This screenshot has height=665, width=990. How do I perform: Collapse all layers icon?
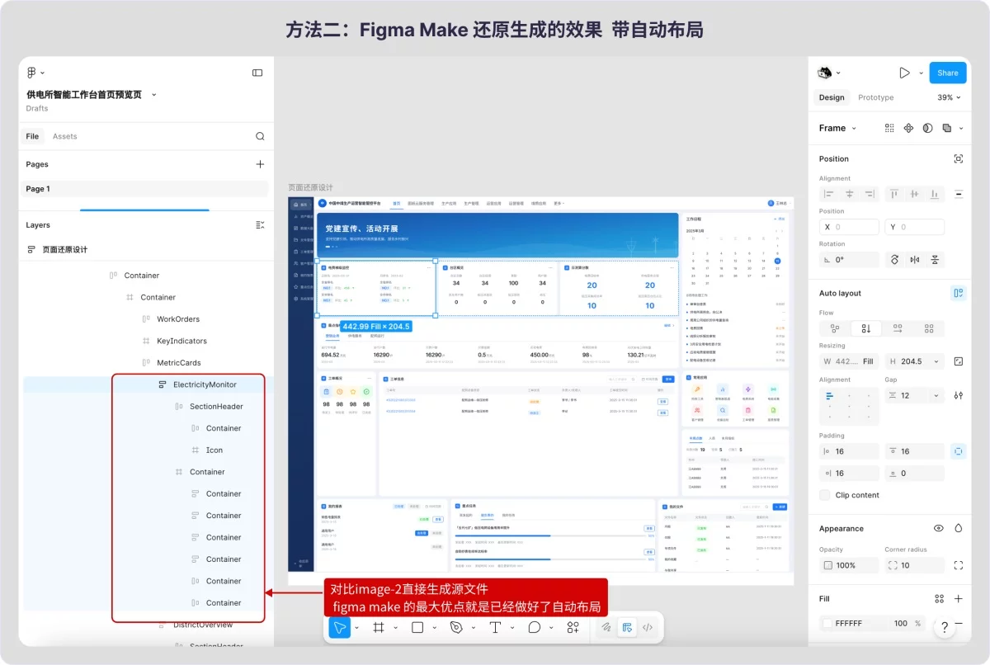pos(260,224)
